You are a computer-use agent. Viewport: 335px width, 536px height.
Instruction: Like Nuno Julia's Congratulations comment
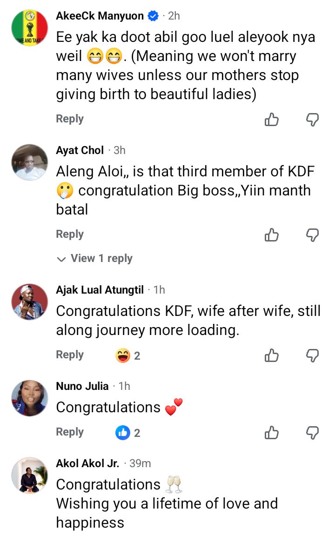(x=272, y=433)
